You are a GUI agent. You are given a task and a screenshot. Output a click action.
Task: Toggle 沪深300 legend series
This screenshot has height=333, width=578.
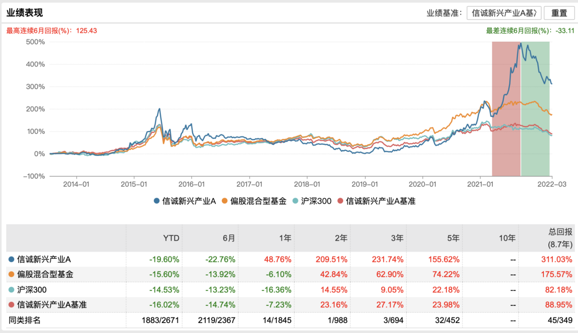[x=311, y=201]
